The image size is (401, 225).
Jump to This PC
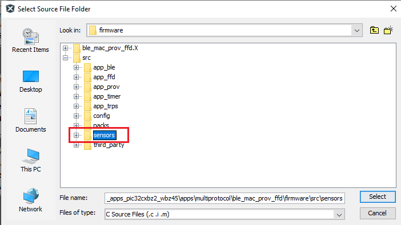point(30,160)
